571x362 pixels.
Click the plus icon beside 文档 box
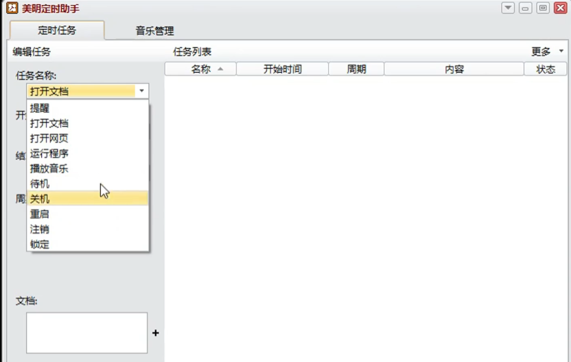click(x=156, y=333)
